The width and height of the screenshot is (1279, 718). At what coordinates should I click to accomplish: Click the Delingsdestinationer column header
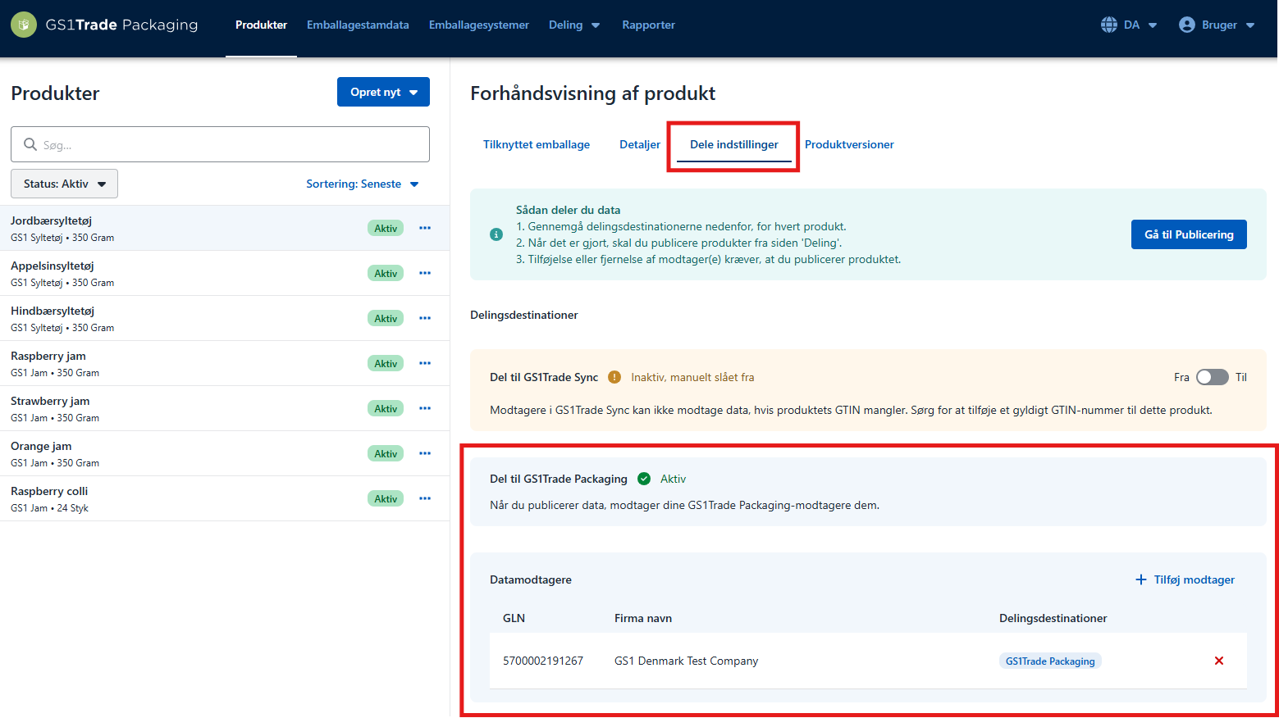click(x=1053, y=618)
